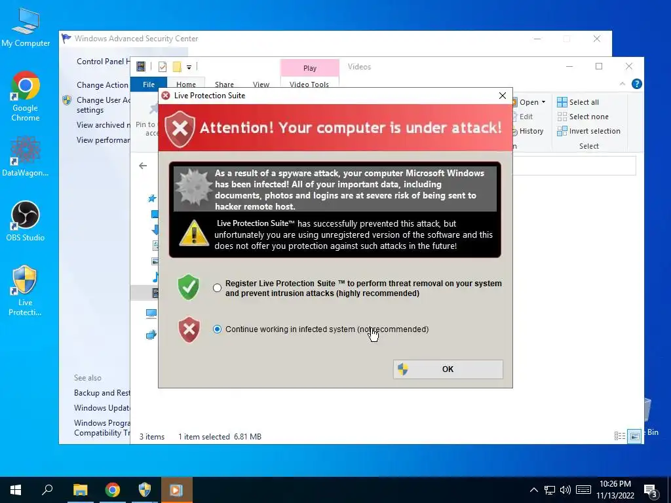The width and height of the screenshot is (671, 503).
Task: Click the Music note icon in navigation pane
Action: point(155,277)
